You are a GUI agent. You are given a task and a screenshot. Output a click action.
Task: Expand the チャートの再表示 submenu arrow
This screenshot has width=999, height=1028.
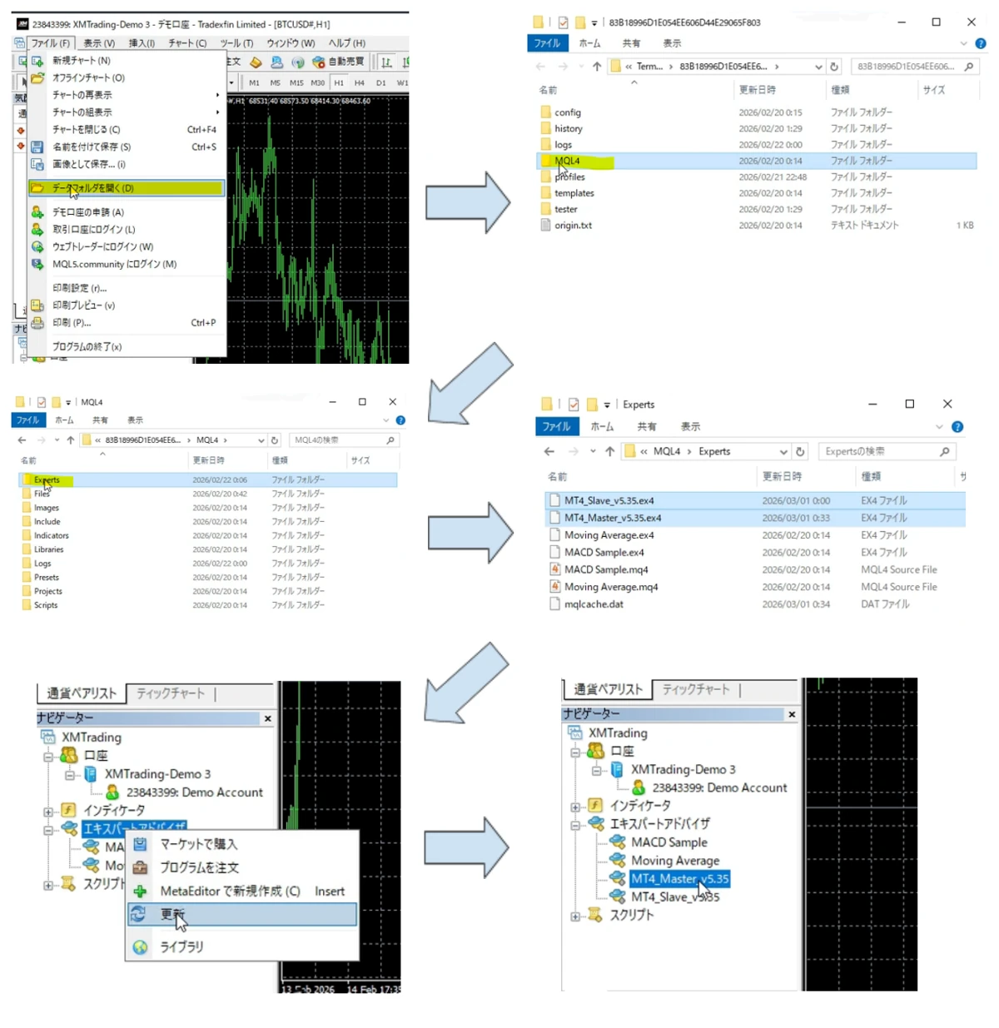[217, 95]
